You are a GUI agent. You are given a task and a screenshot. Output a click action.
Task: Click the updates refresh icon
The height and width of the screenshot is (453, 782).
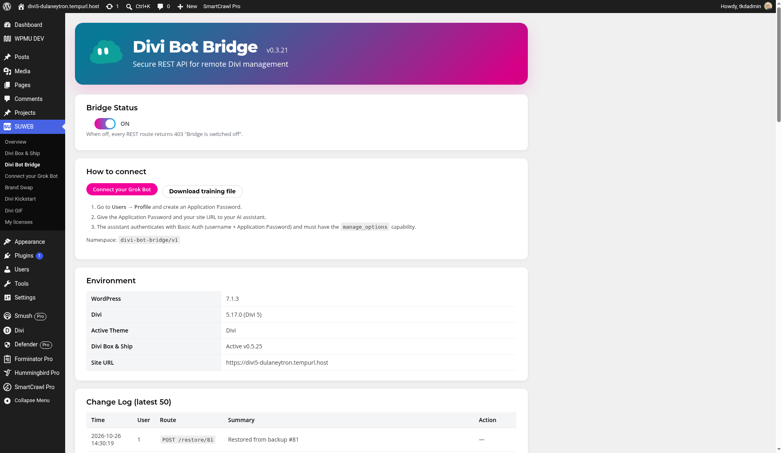109,7
